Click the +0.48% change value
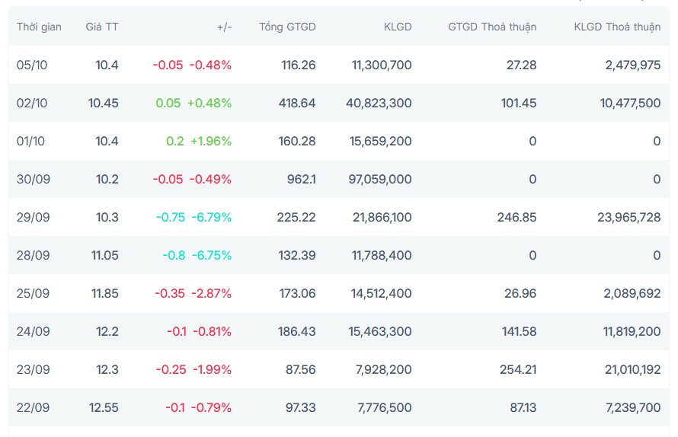This screenshot has height=437, width=678. tap(209, 103)
